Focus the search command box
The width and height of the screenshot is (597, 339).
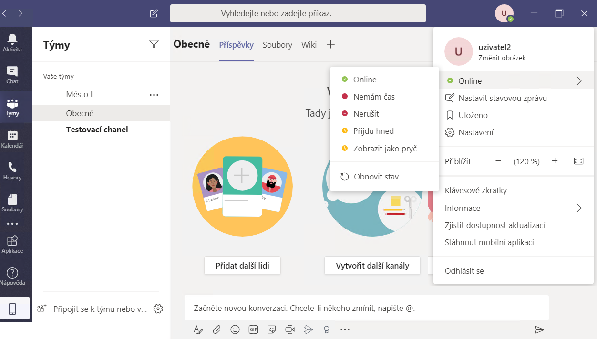[x=298, y=13]
